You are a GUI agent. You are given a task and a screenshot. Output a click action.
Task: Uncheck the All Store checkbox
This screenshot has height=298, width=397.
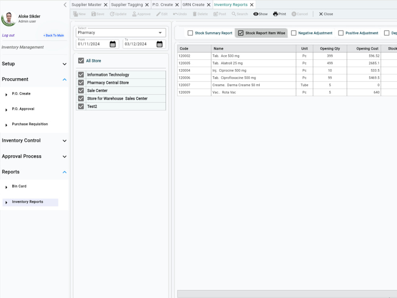[81, 60]
